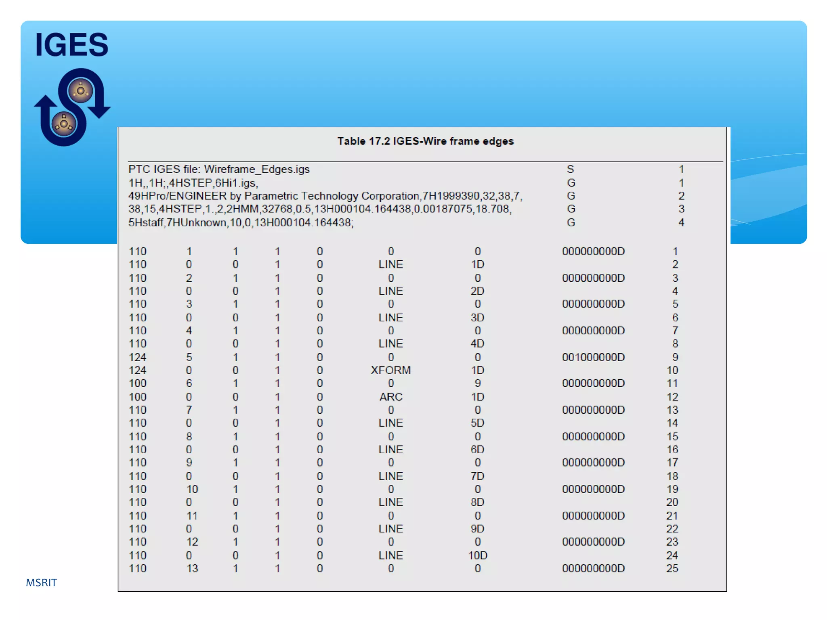Click the XFORM entity label
Image resolution: width=827 pixels, height=620 pixels.
tap(390, 370)
